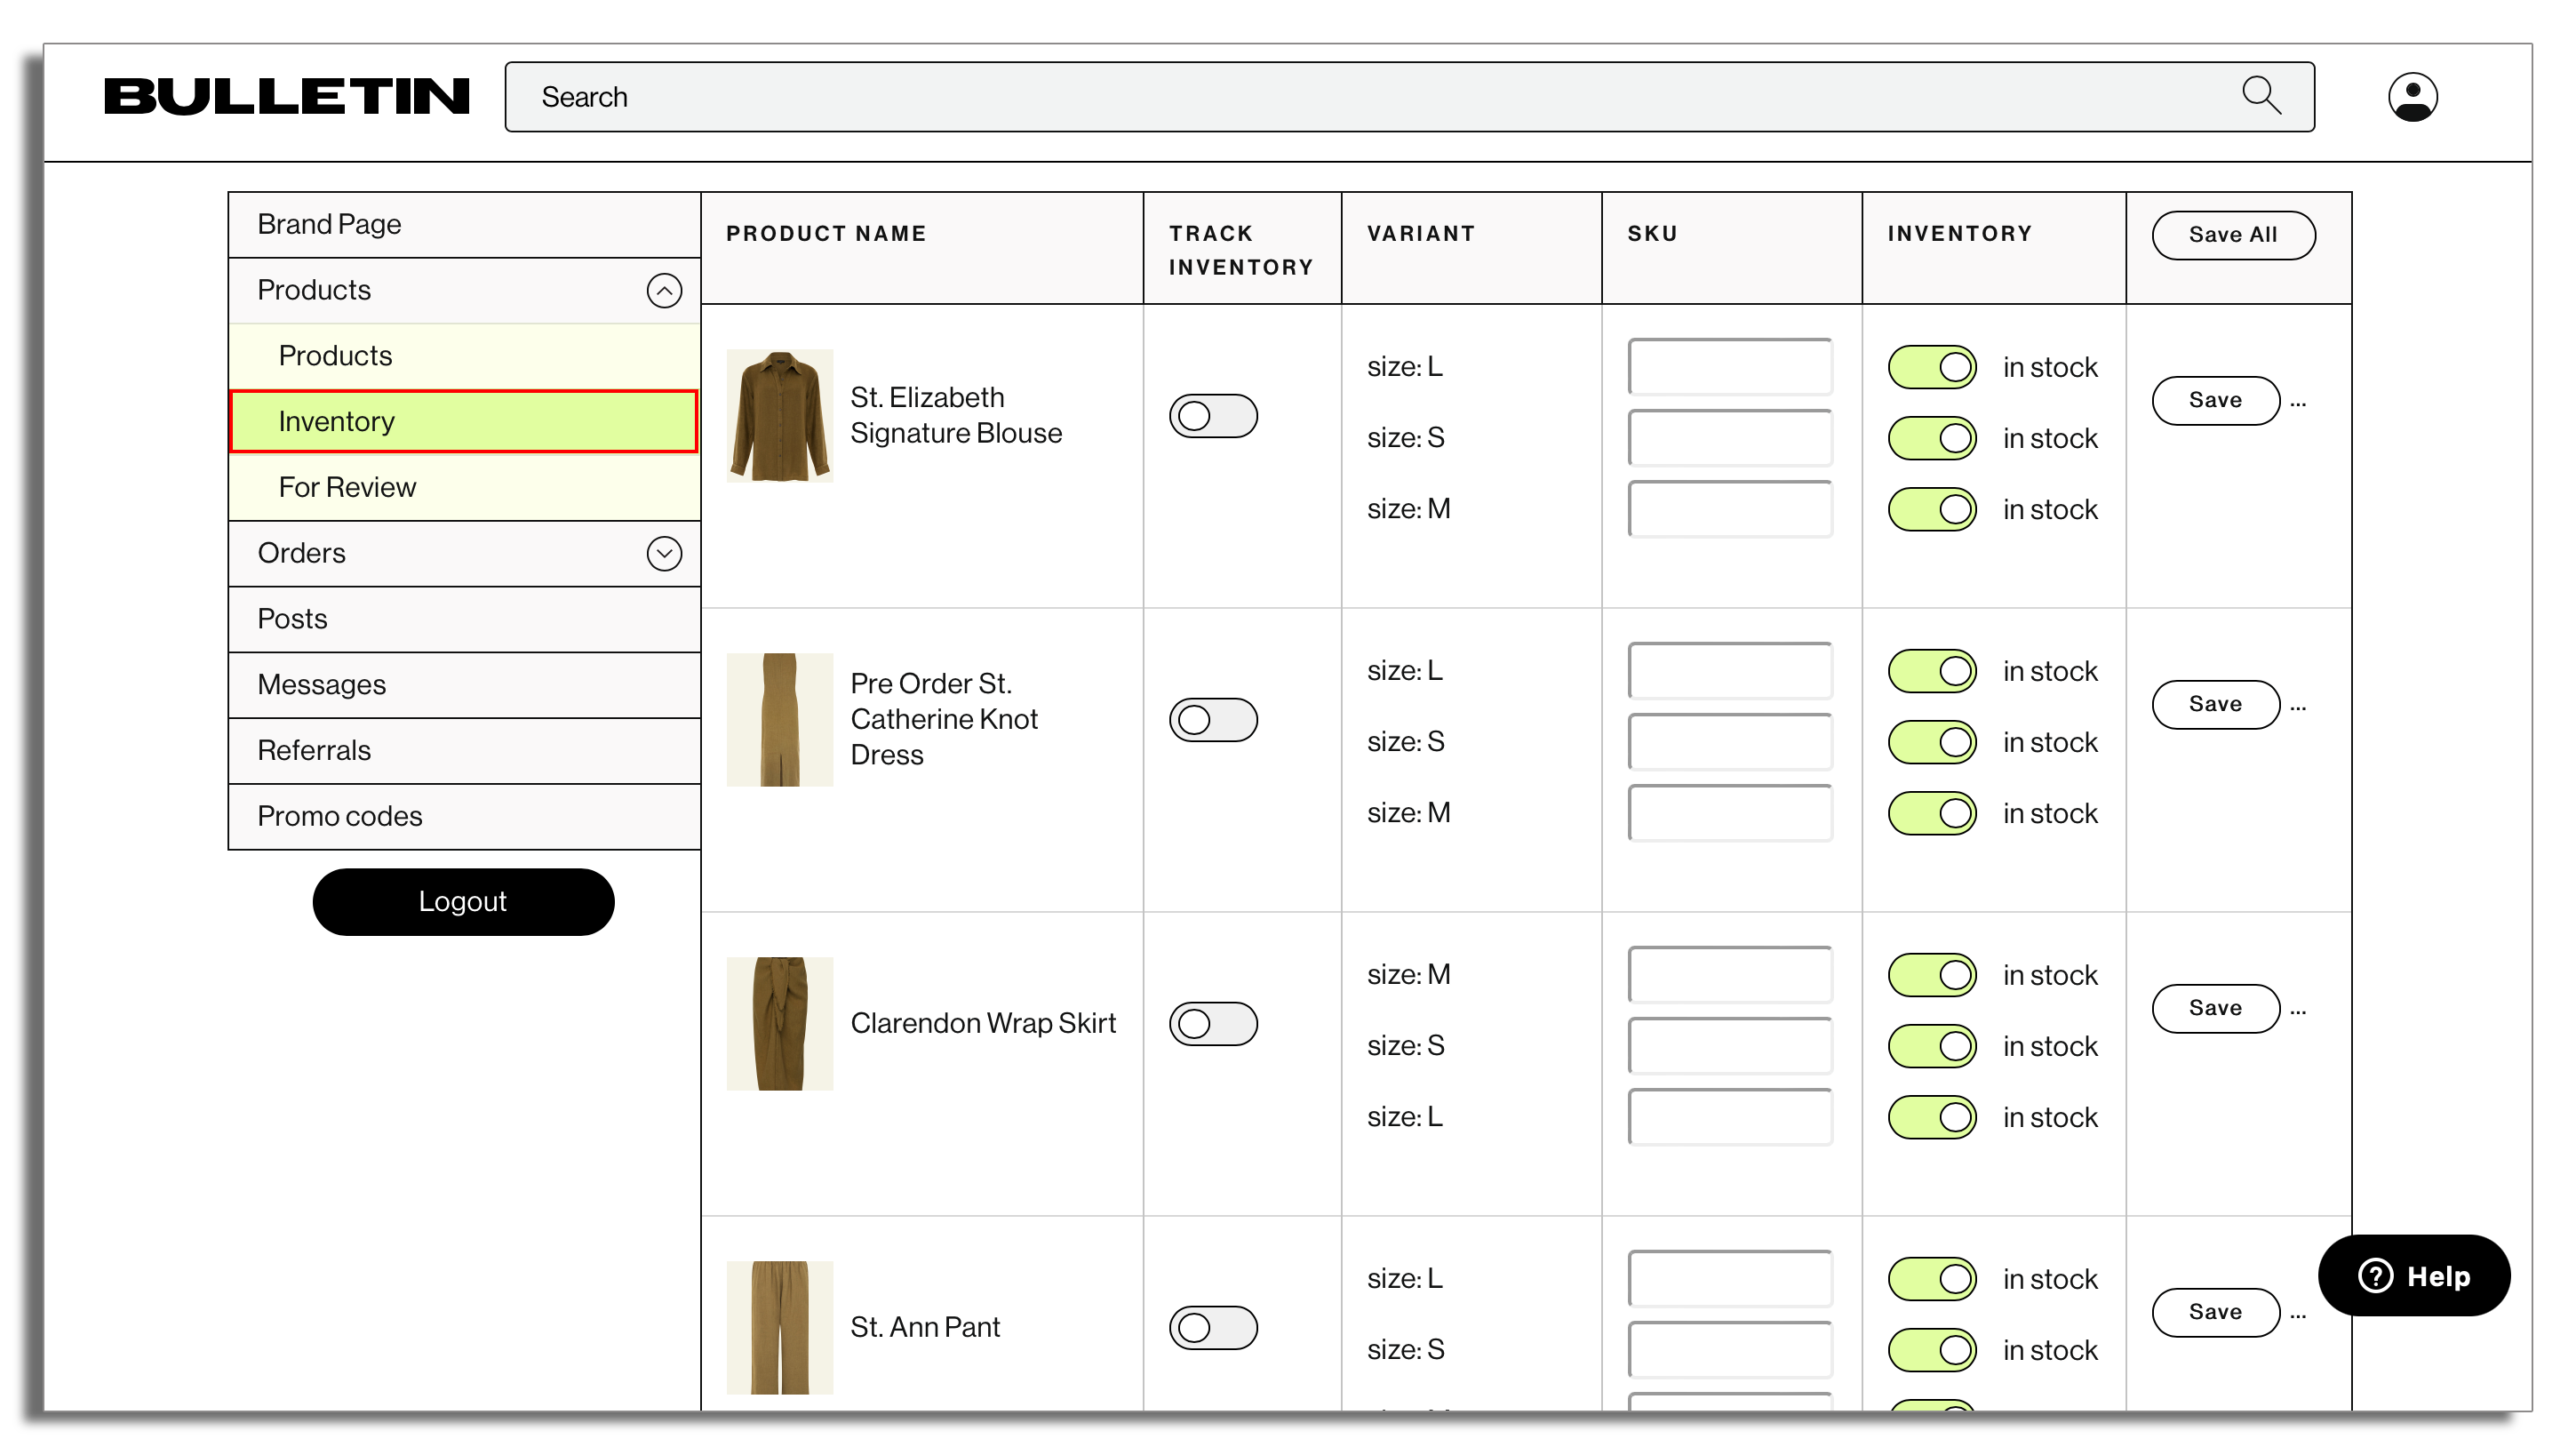Select Inventory in the sidebar
This screenshot has width=2576, height=1455.
pyautogui.click(x=464, y=422)
